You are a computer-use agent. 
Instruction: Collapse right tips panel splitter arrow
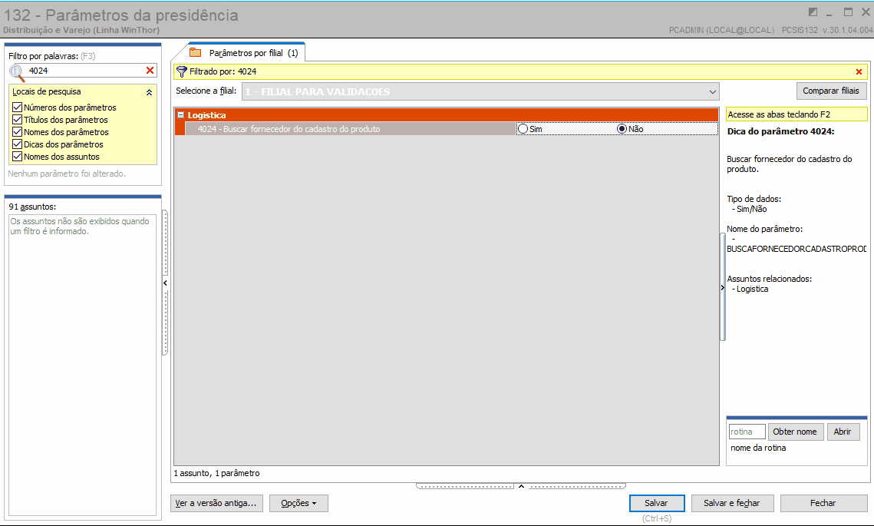(x=722, y=288)
